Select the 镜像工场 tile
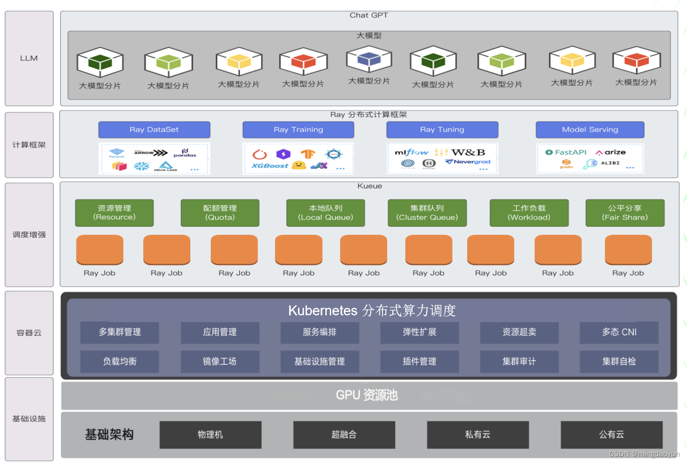Screen dimensions: 687x463 (220, 361)
